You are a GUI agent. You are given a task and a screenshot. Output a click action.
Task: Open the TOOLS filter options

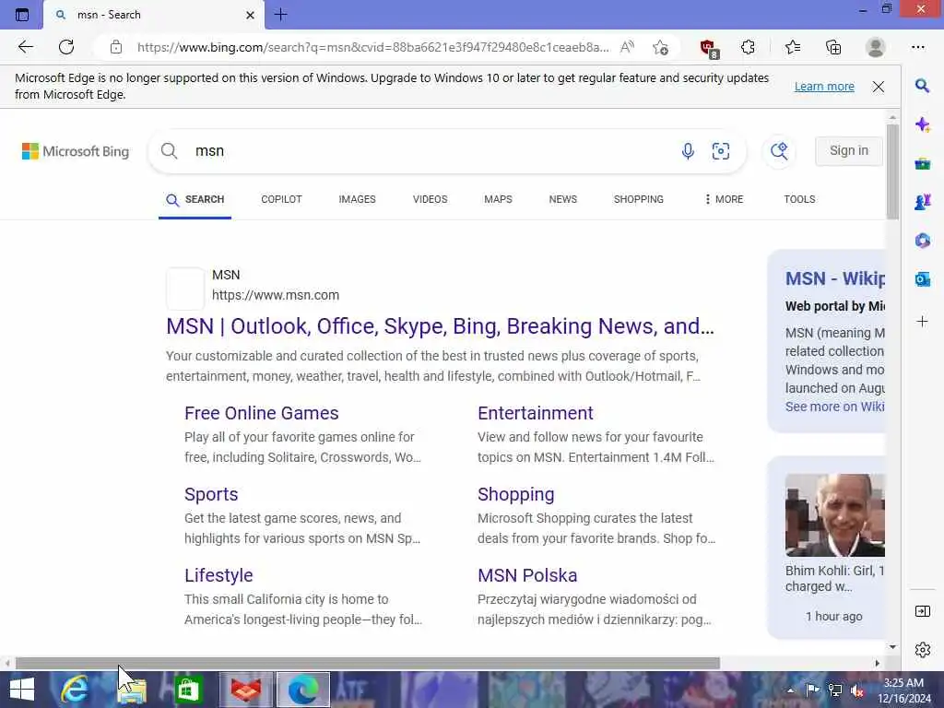point(799,199)
